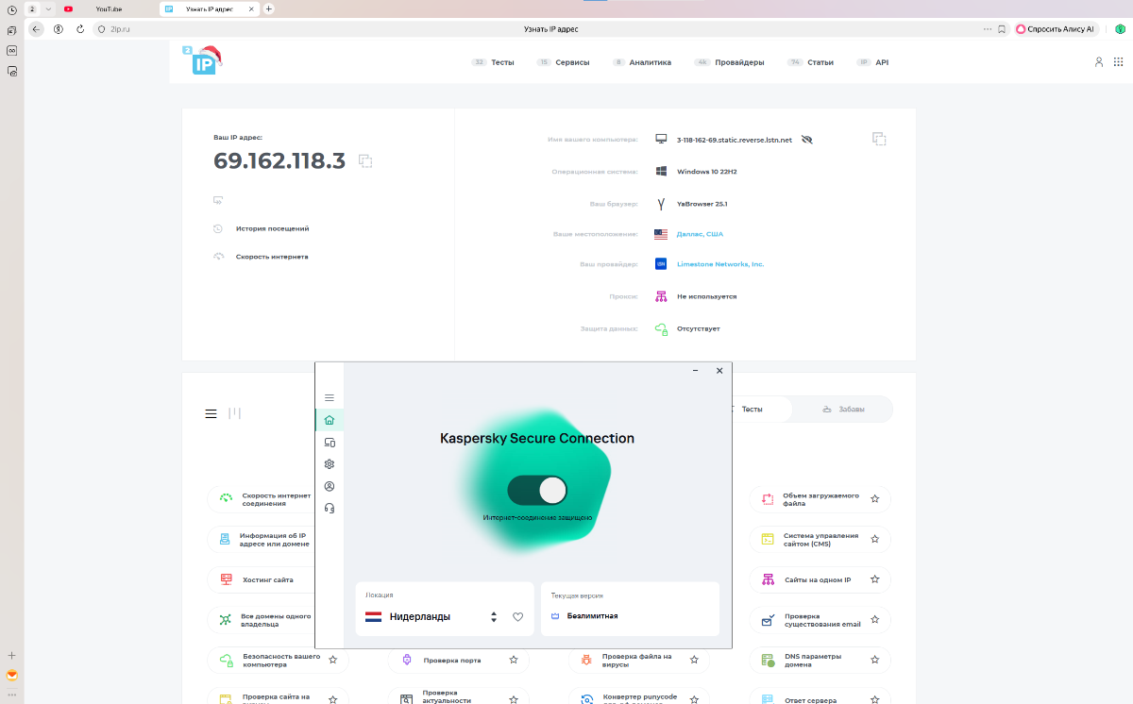Favorite Сайты на одном IP with star

pyautogui.click(x=875, y=579)
